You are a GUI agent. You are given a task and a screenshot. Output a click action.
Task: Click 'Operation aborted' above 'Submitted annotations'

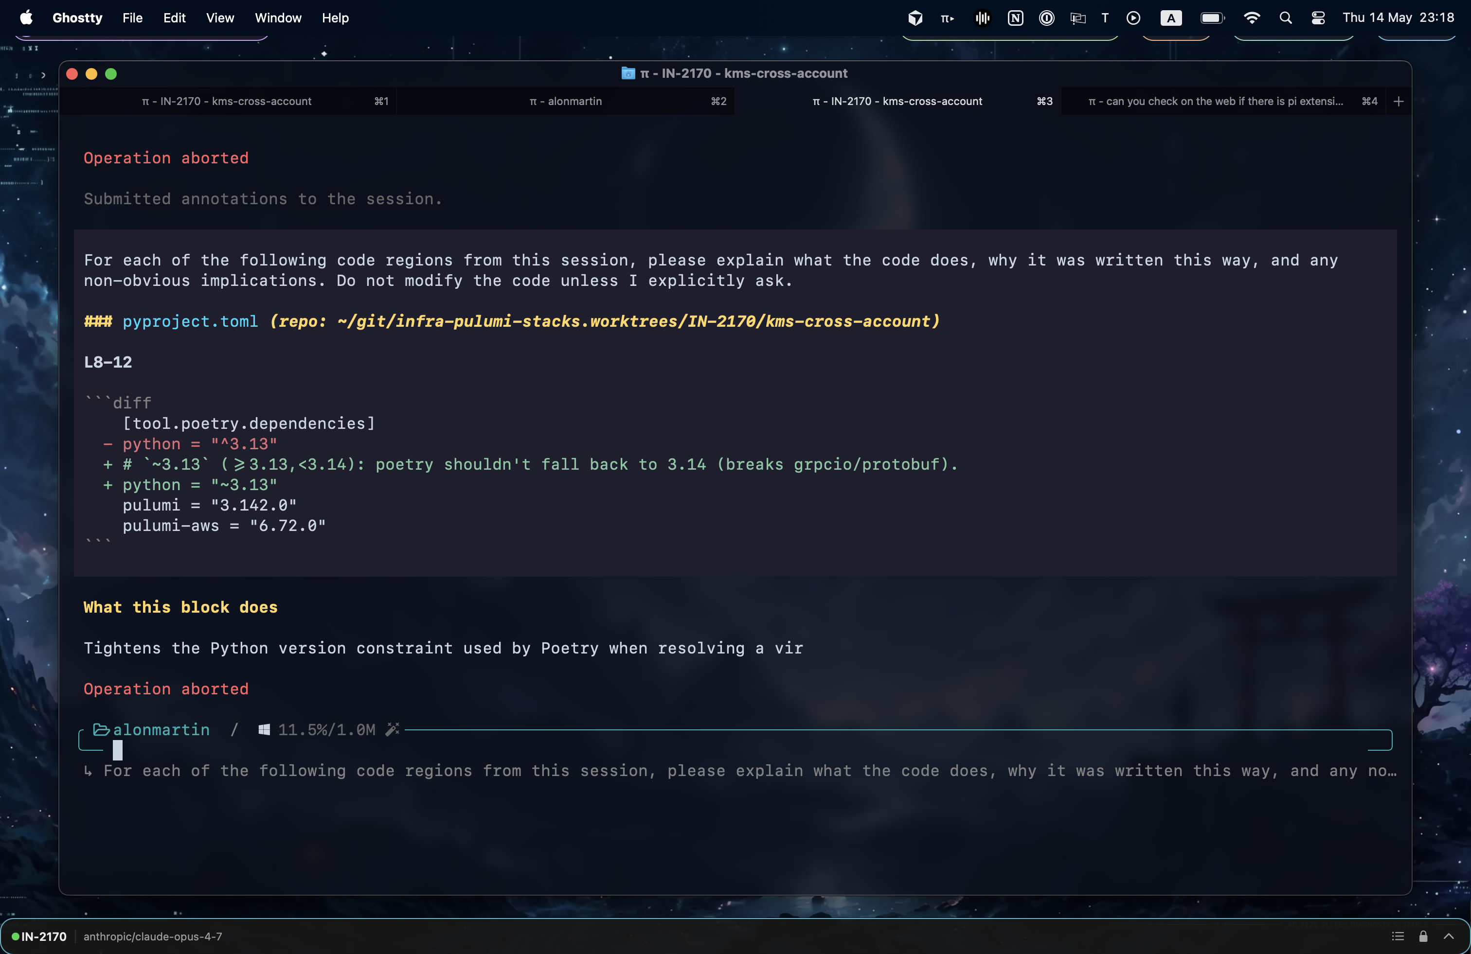pos(166,158)
